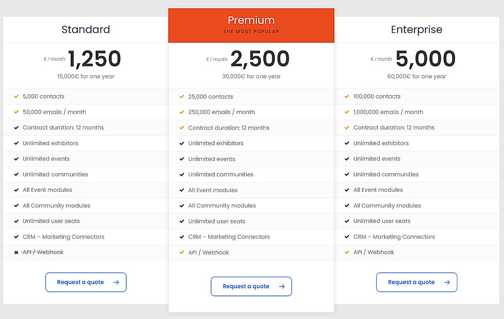Click THE MOST POPULAR label on Premium
The width and height of the screenshot is (504, 319).
tap(251, 31)
